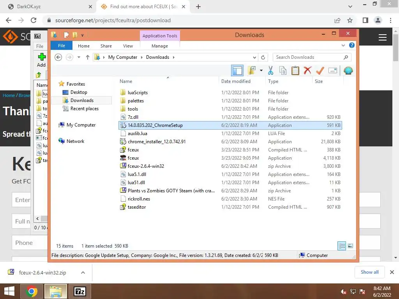The image size is (399, 299).
Task: Go forward in Explorer history
Action: point(69,57)
